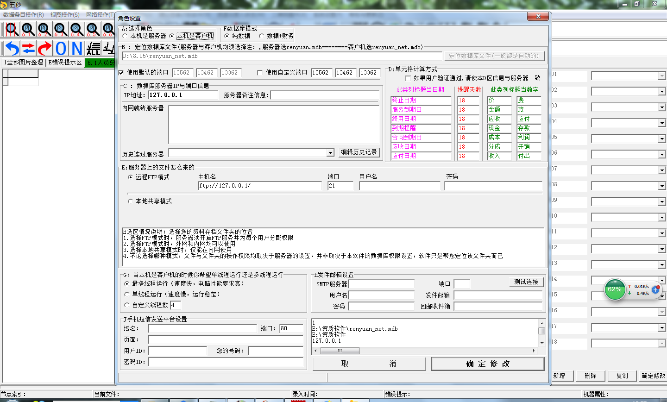The image size is (667, 402).
Task: Click the red and blue swap arrows icon
Action: 28,48
